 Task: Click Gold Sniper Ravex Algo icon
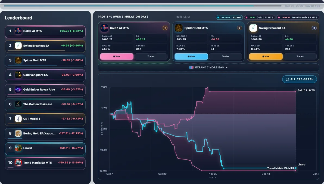click(x=18, y=89)
